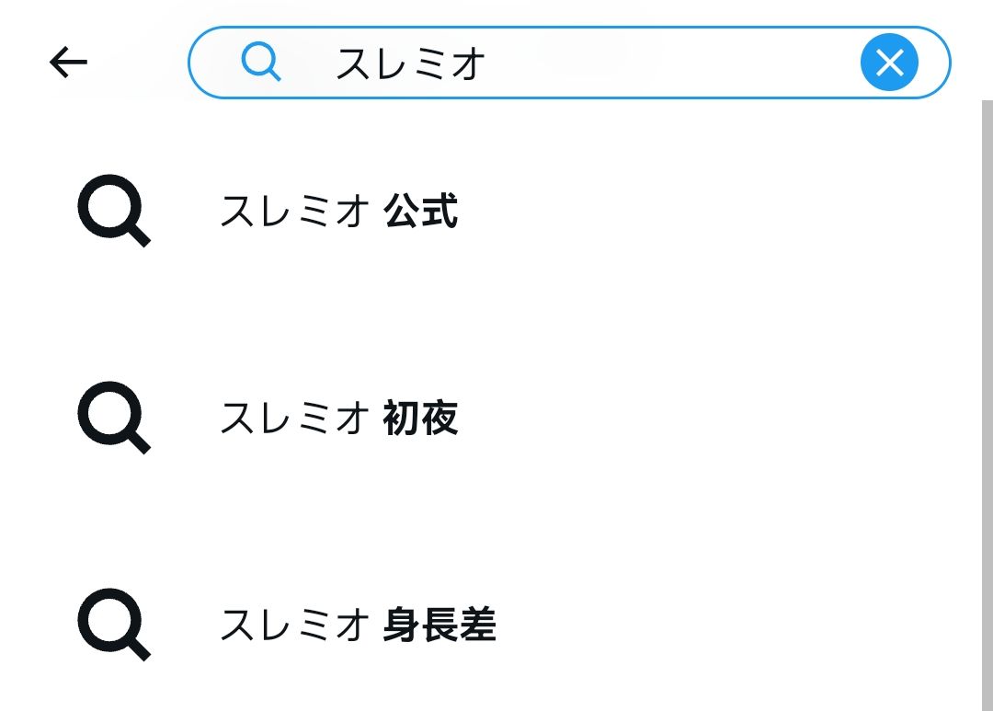Tap スレミオ prefix in the 初夜 suggestion row
Screen dimensions: 993x711
pos(294,419)
